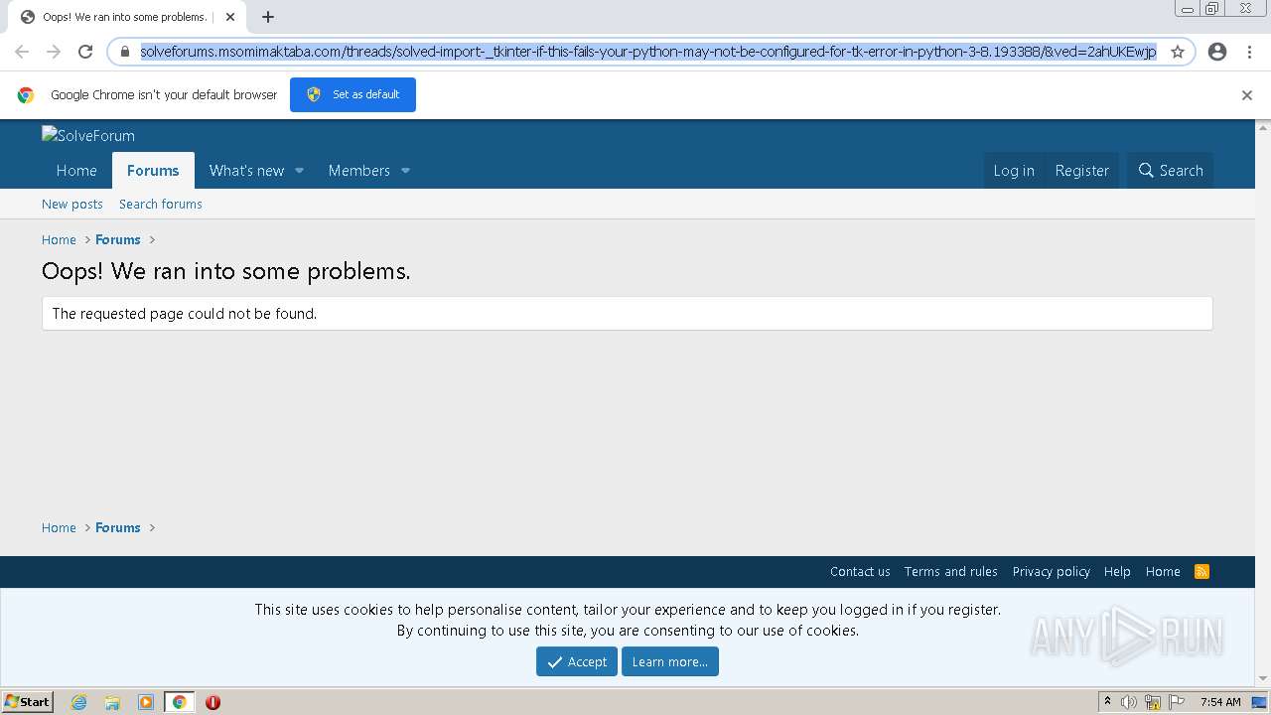Open the What's new nav item
The image size is (1271, 715).
point(246,171)
